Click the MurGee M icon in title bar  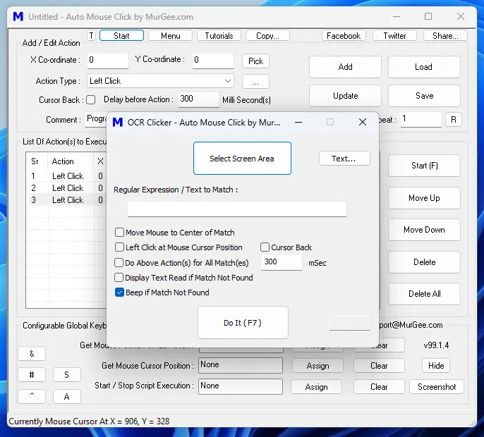[x=18, y=17]
